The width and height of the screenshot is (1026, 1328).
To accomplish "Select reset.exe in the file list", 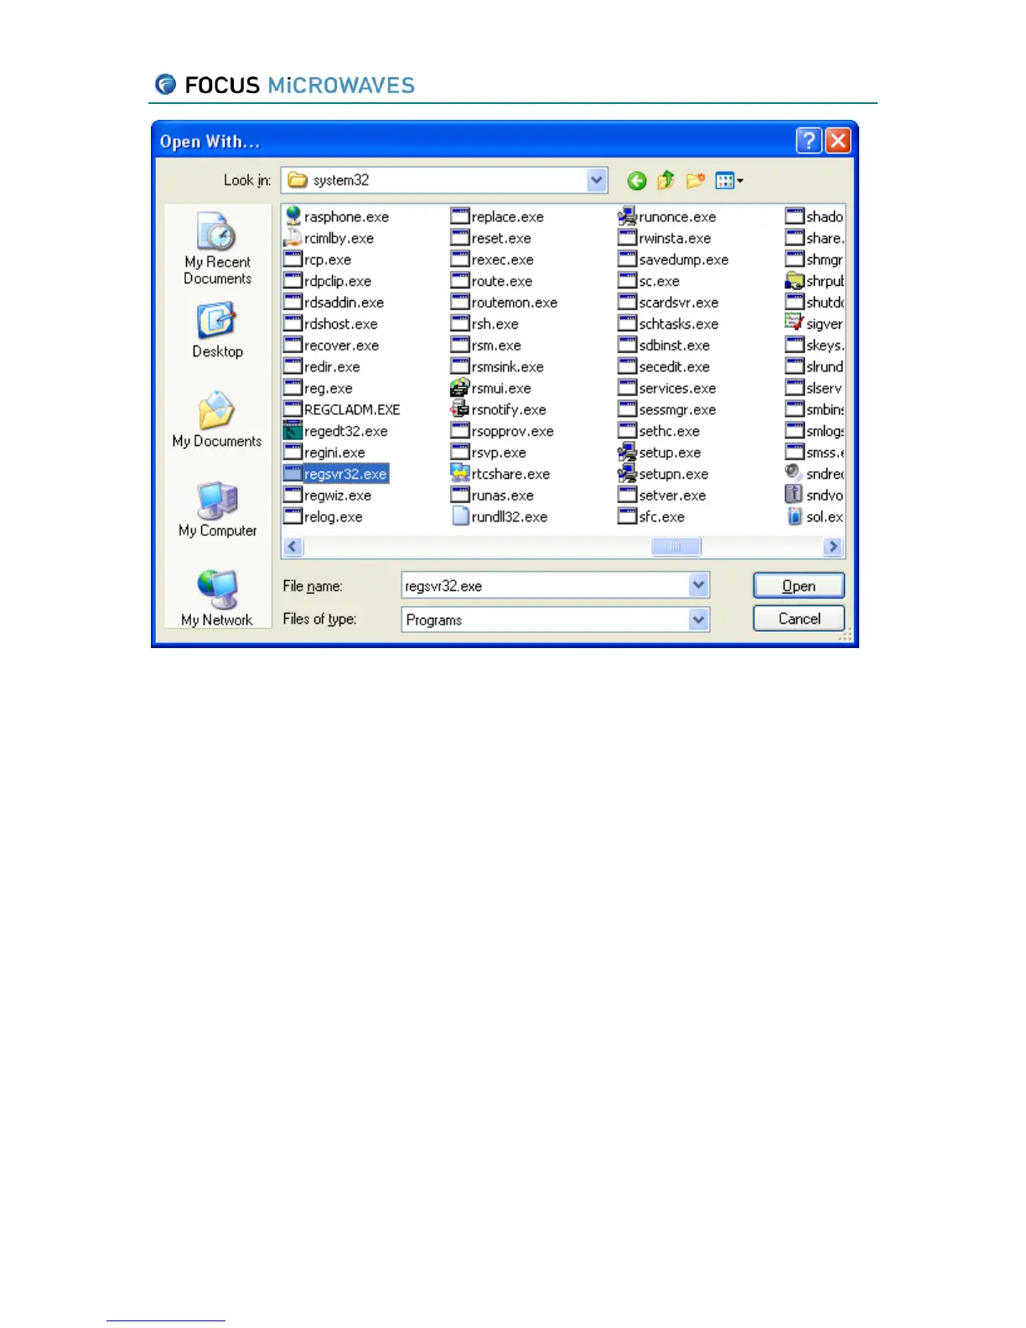I will (491, 238).
